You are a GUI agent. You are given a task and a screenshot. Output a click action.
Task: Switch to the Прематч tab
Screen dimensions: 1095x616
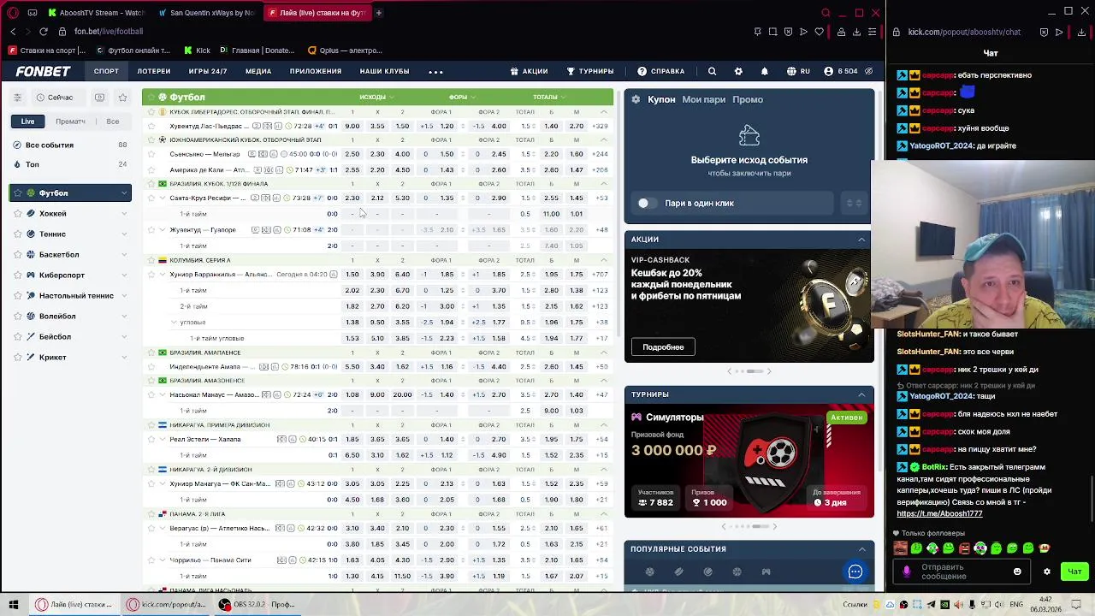[x=70, y=121]
